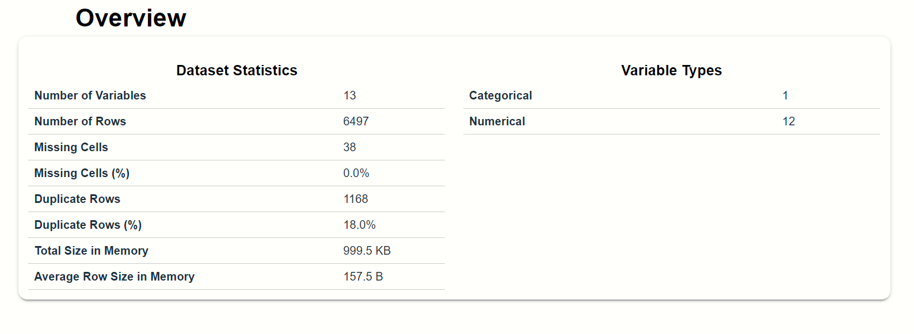The height and width of the screenshot is (334, 914).
Task: Select the 6497 rows value
Action: click(x=356, y=121)
